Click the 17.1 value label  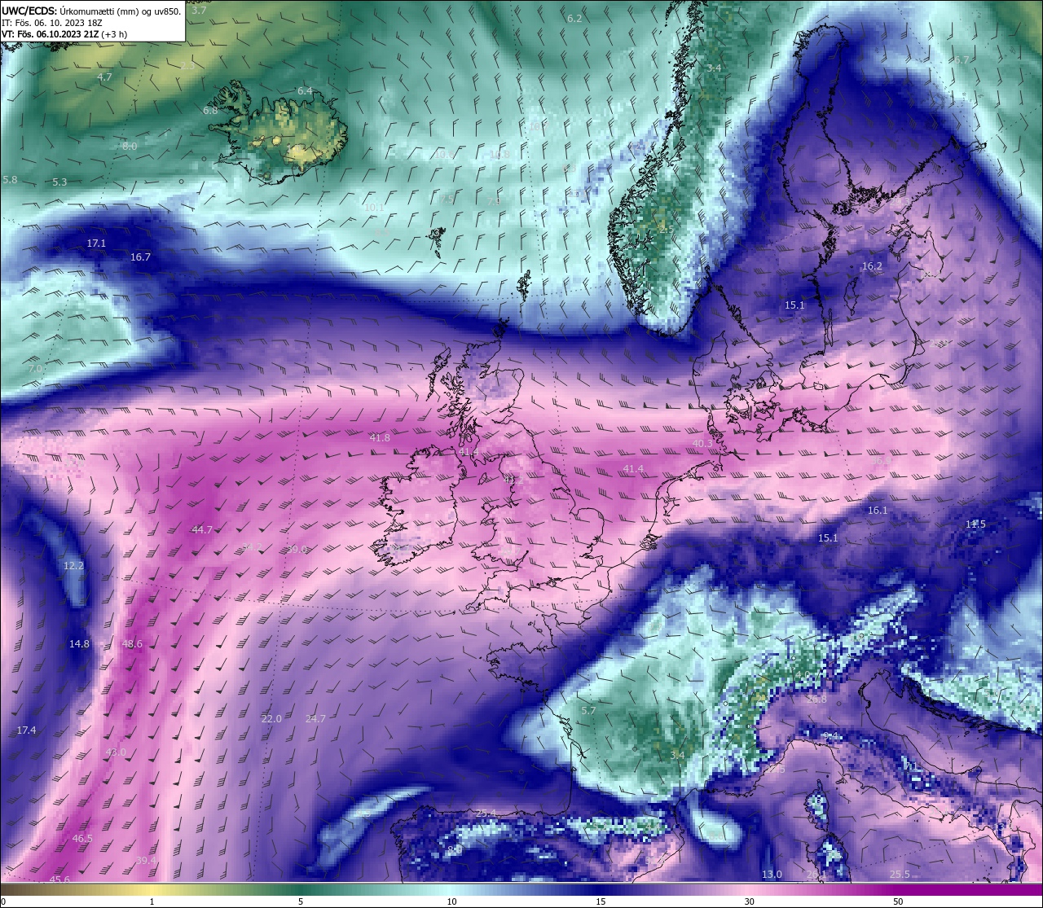(x=96, y=243)
